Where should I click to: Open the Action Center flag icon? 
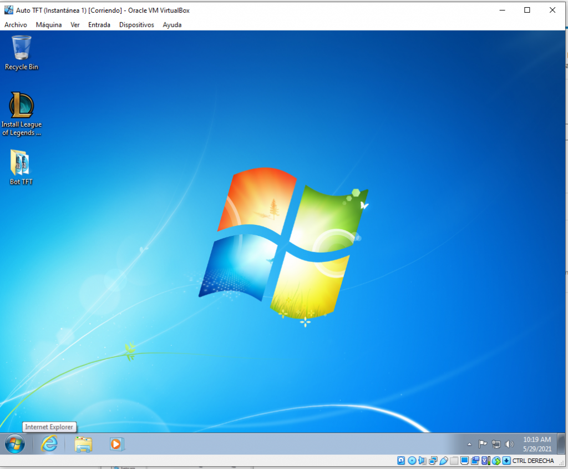click(x=483, y=444)
